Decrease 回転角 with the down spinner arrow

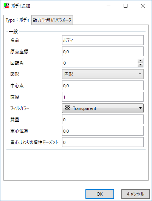point(140,65)
